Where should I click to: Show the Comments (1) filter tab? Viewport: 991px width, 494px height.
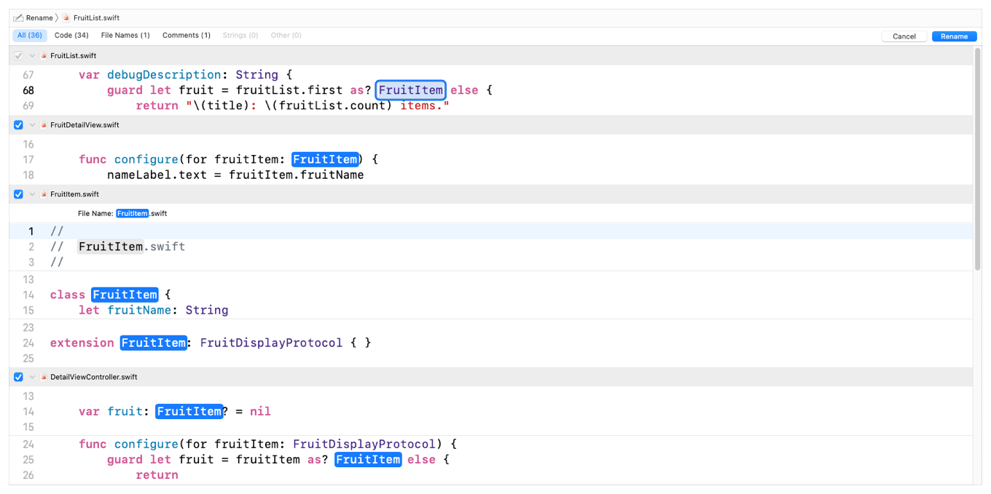coord(187,35)
